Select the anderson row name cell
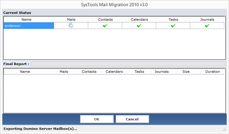The width and height of the screenshot is (229, 134). (x=29, y=26)
